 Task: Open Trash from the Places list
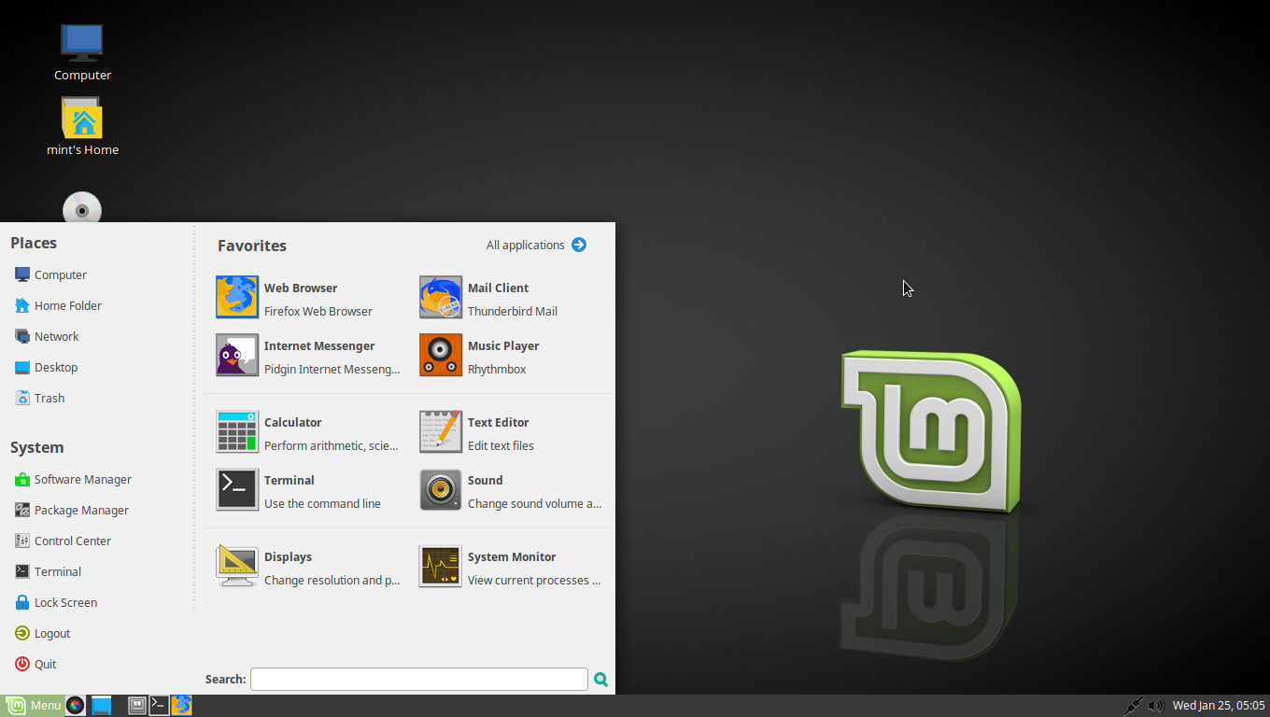coord(39,398)
